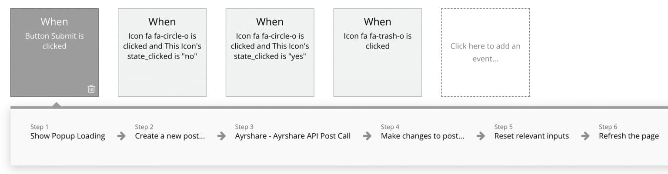Click arrow between Step 2 and Step 3
Screen dimensions: 668x174
tap(221, 136)
